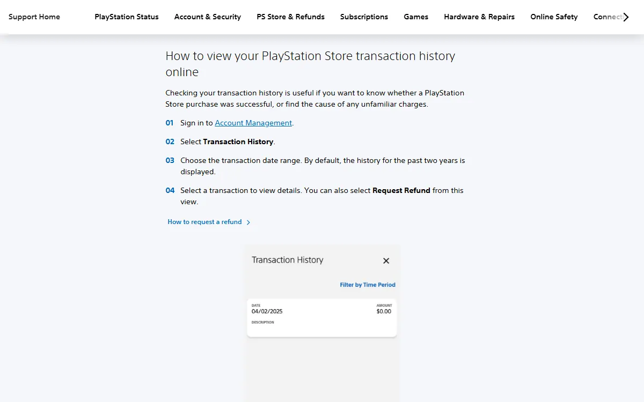This screenshot has width=644, height=402.
Task: Click chevron beside How to request a refund
Action: (248, 222)
